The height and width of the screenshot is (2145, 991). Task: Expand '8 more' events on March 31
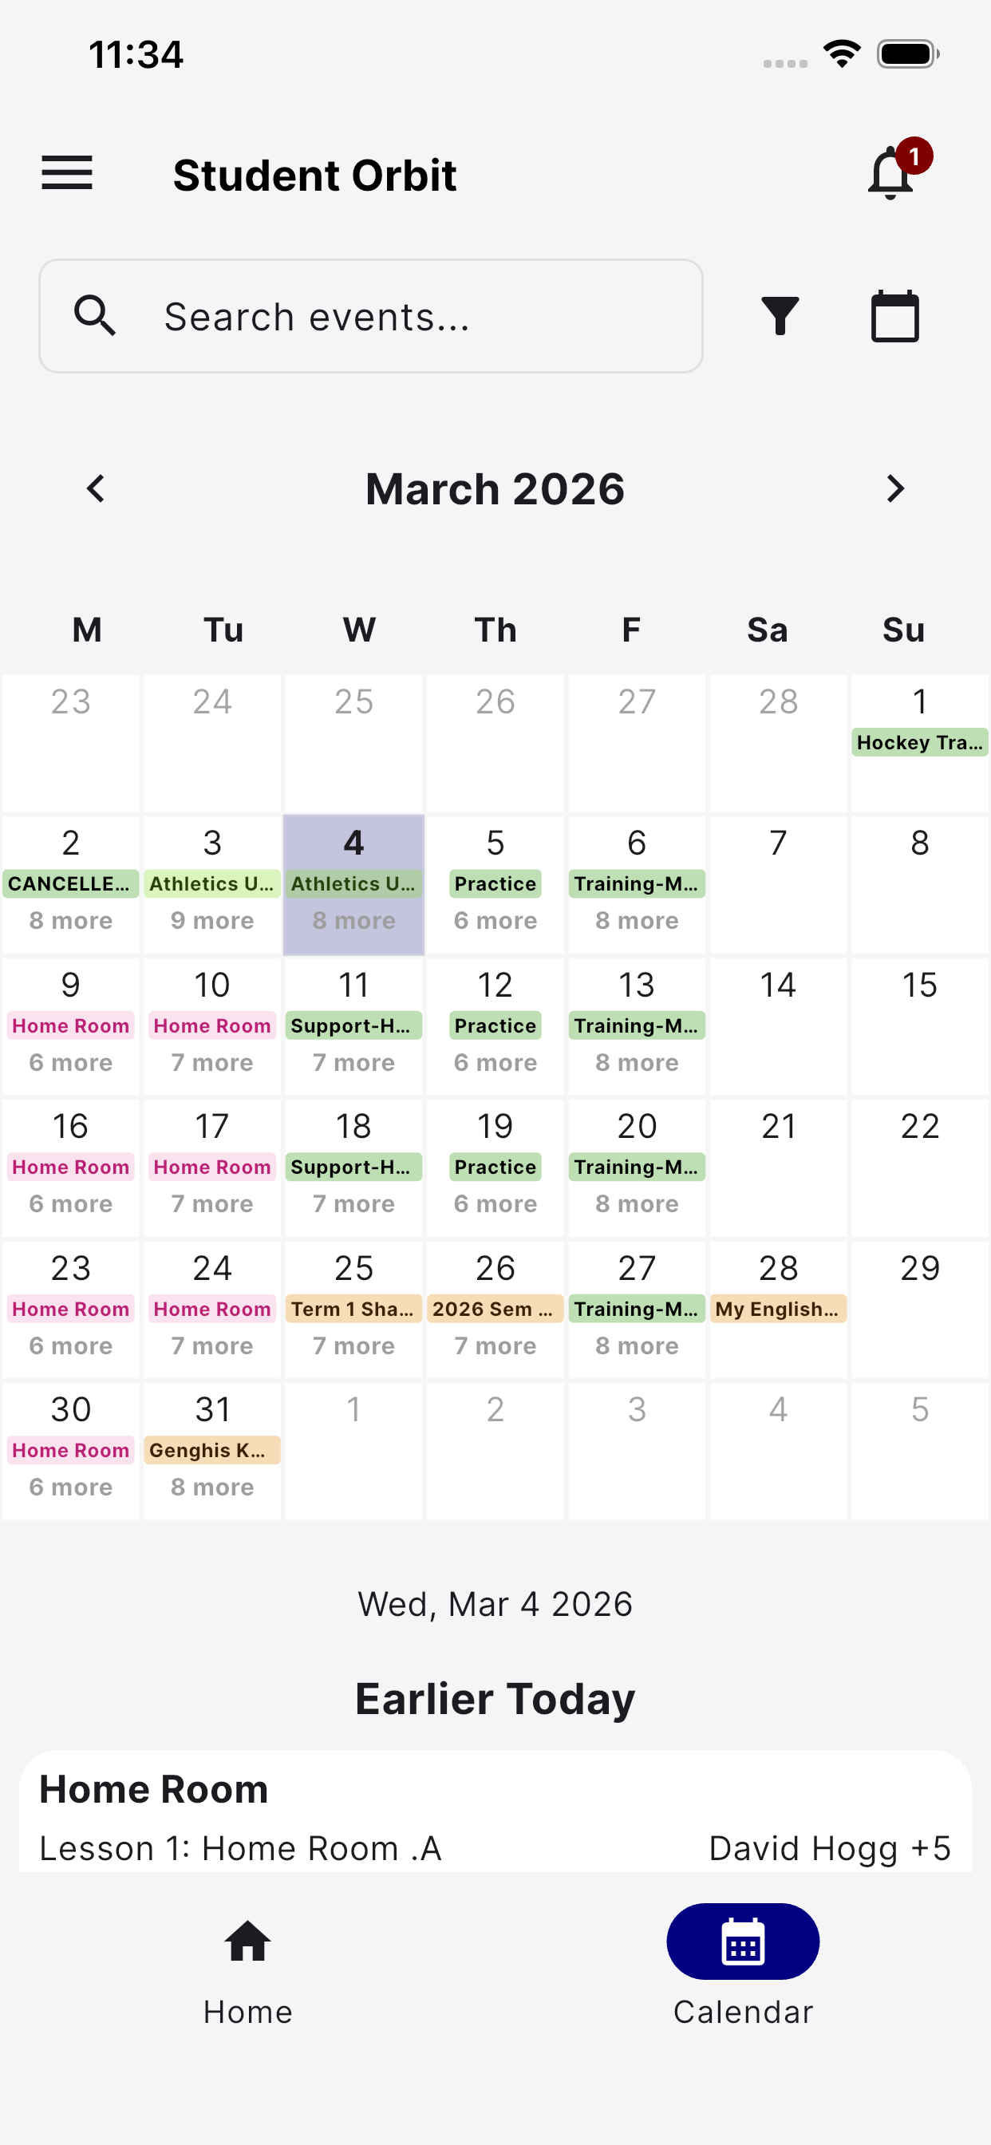pyautogui.click(x=212, y=1487)
